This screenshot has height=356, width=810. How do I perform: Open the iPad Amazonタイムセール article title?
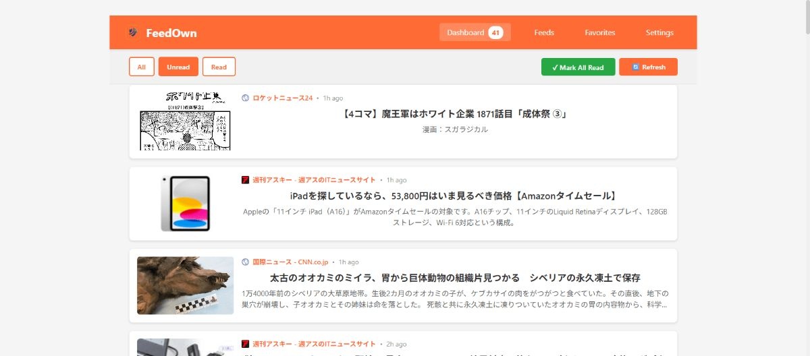pyautogui.click(x=454, y=196)
